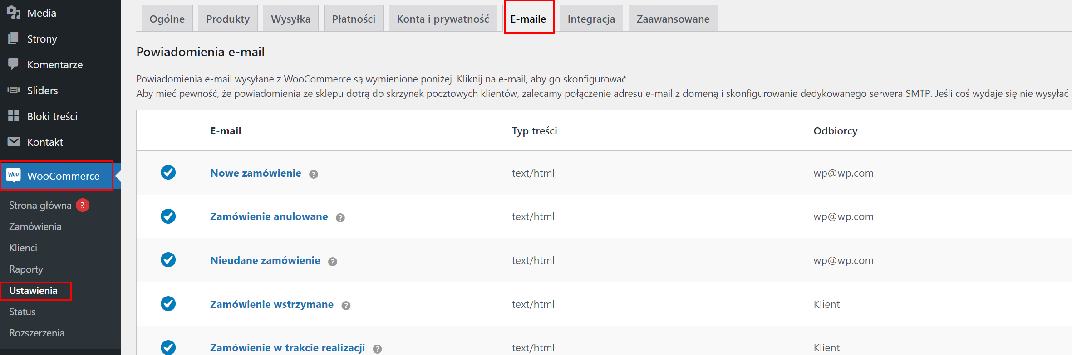The height and width of the screenshot is (355, 1072).
Task: Click the WooCommerce logo icon
Action: [14, 176]
